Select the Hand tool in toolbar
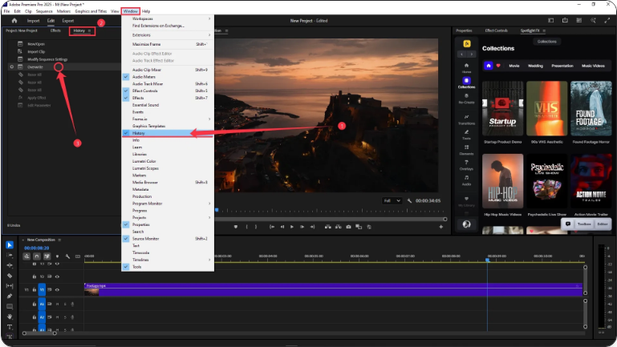The width and height of the screenshot is (617, 347). pos(10,317)
